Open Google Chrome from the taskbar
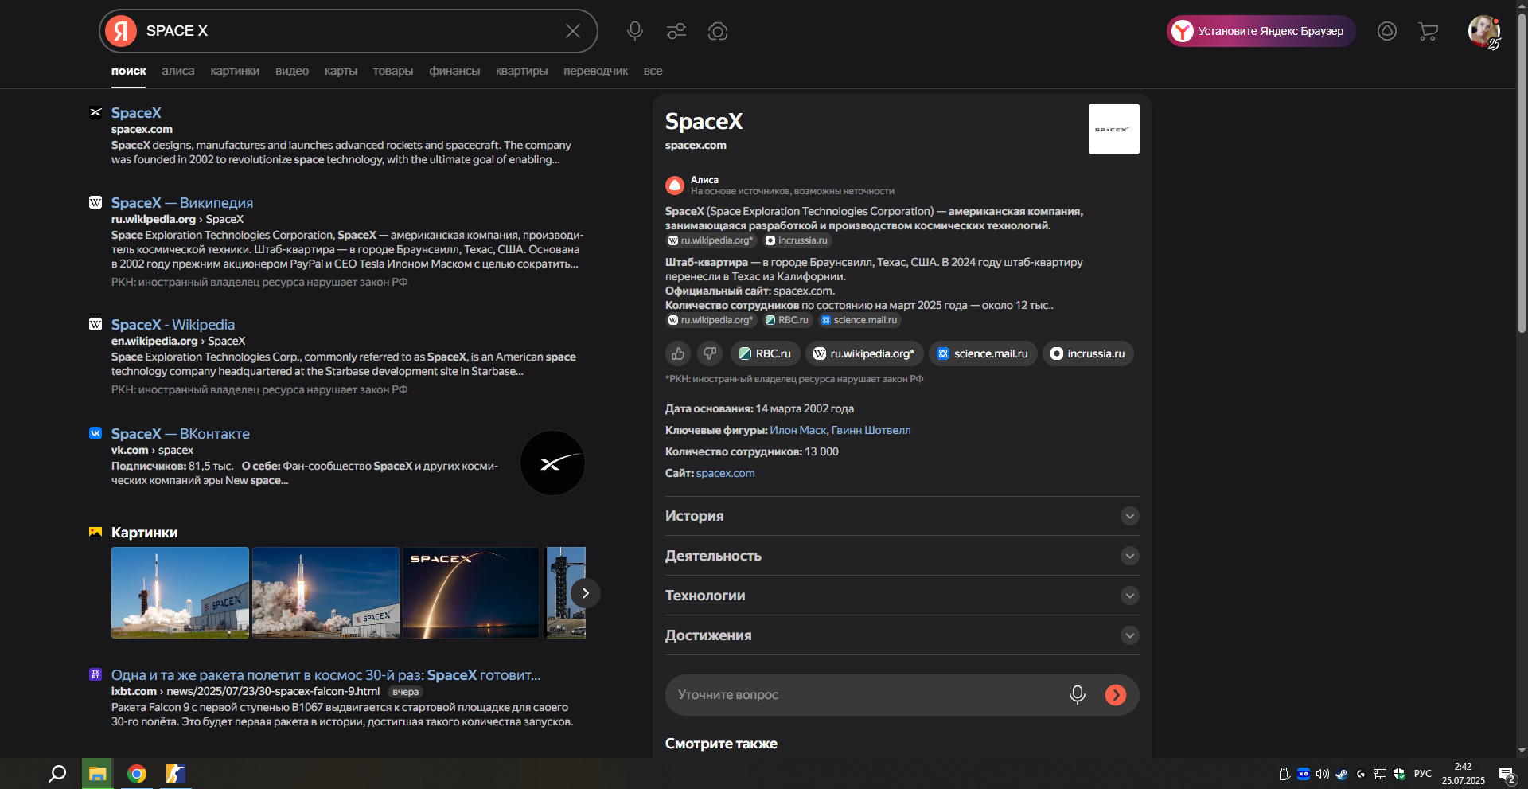 pos(137,774)
